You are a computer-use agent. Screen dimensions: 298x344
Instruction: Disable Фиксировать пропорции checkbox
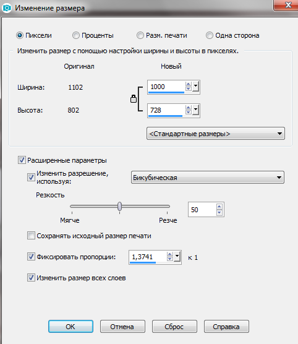31,257
